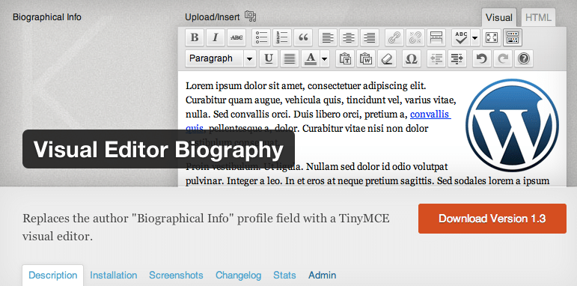Screen dimensions: 577x286
Task: Switch to HTML editor tab
Action: (538, 17)
